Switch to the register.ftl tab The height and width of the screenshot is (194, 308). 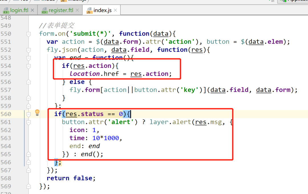pyautogui.click(x=61, y=10)
